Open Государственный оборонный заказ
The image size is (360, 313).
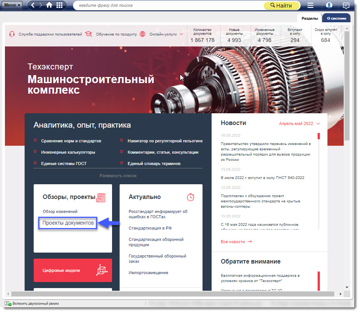pyautogui.click(x=157, y=259)
